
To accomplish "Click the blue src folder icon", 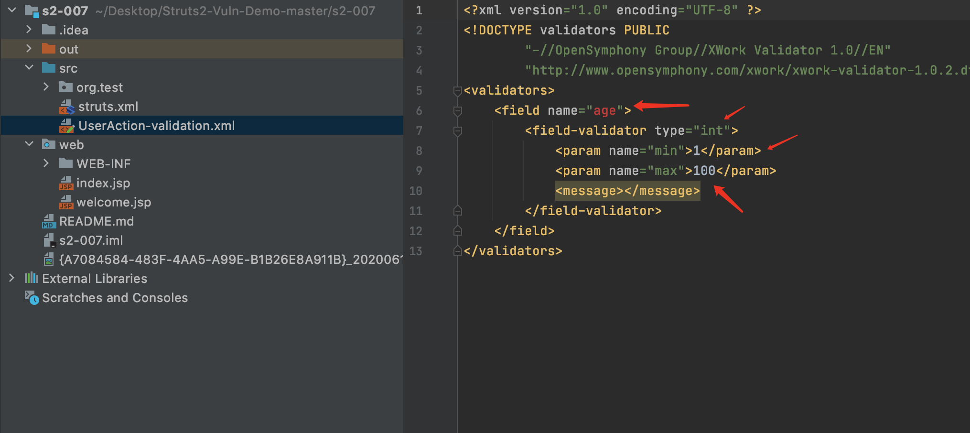I will point(49,68).
